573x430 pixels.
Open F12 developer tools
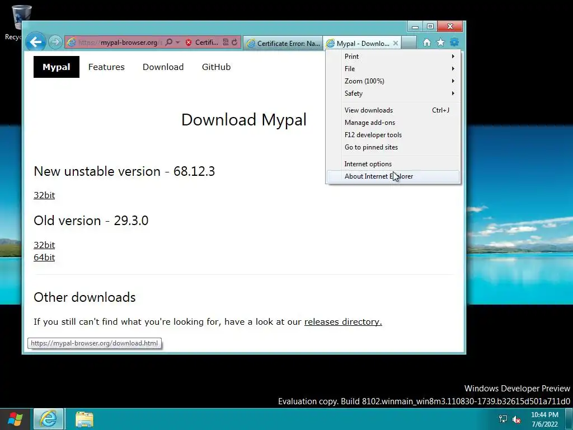pos(393,135)
